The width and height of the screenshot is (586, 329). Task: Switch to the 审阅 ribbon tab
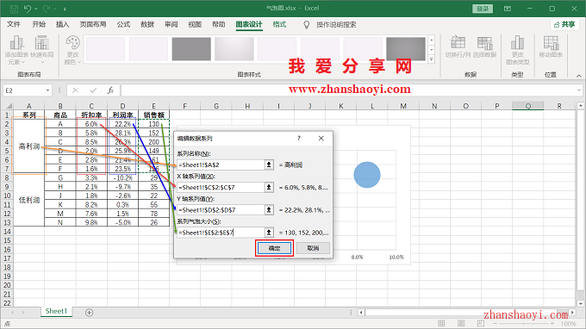click(171, 24)
